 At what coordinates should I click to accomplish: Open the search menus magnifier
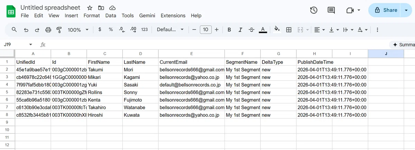point(14,30)
